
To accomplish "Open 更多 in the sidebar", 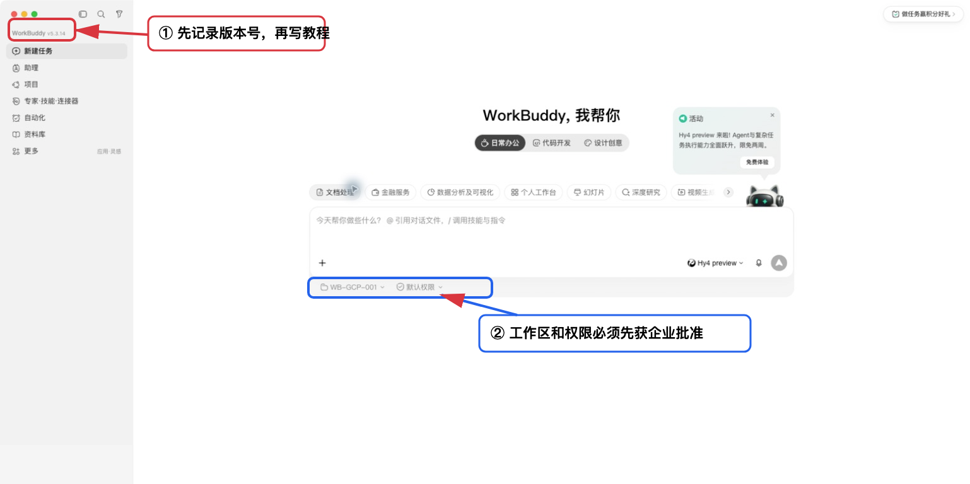I will [32, 151].
